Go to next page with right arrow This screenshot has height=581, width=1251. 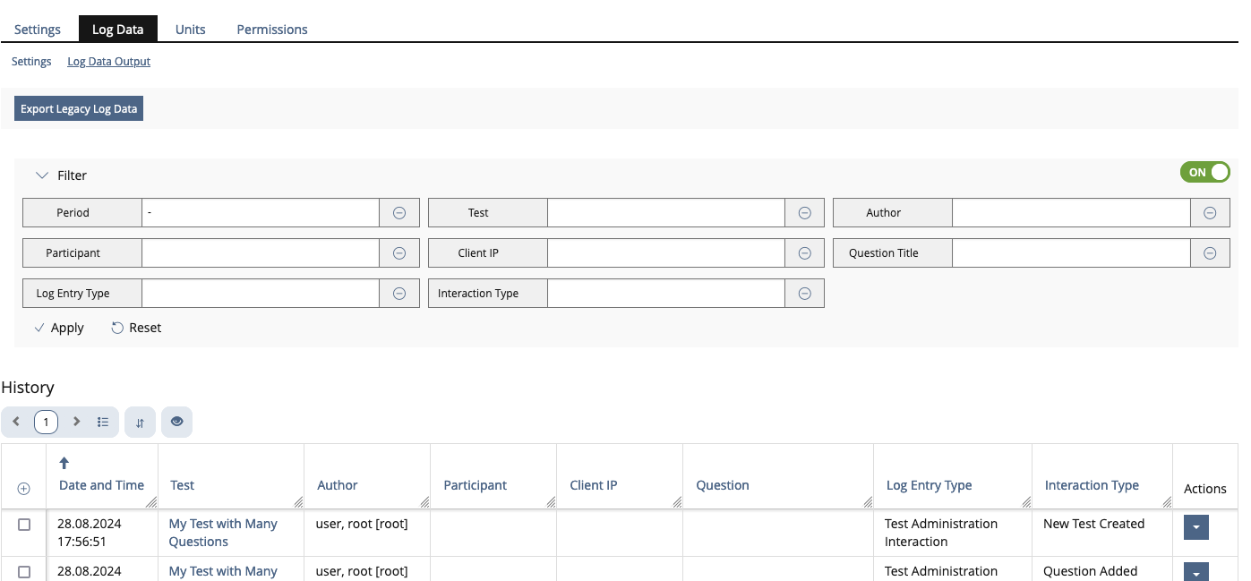coord(76,422)
